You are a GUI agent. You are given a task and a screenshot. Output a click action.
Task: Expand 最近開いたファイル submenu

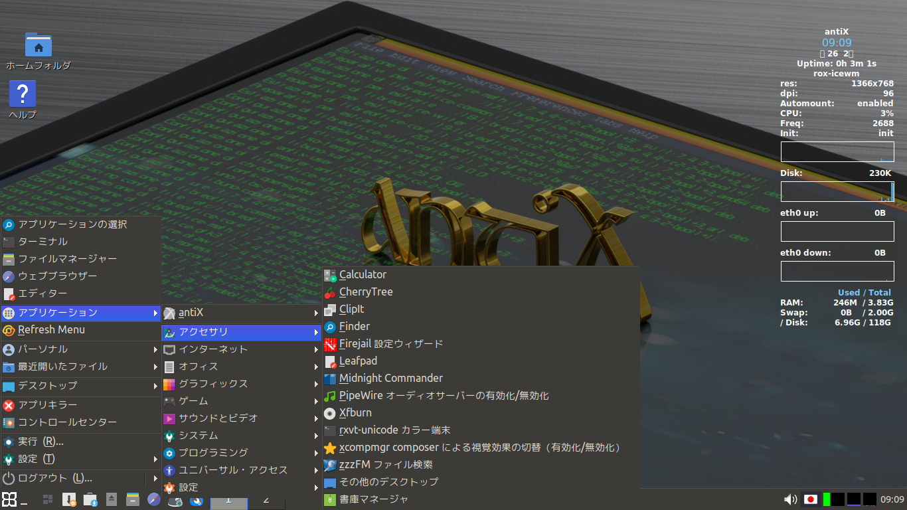pyautogui.click(x=81, y=367)
